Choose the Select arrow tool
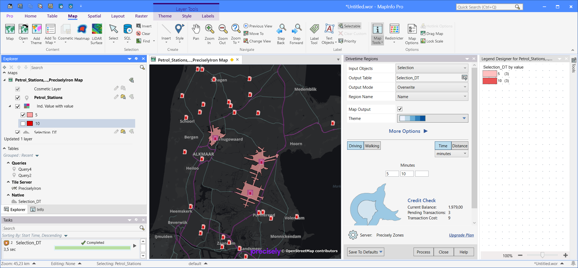The image size is (578, 268). (x=113, y=33)
